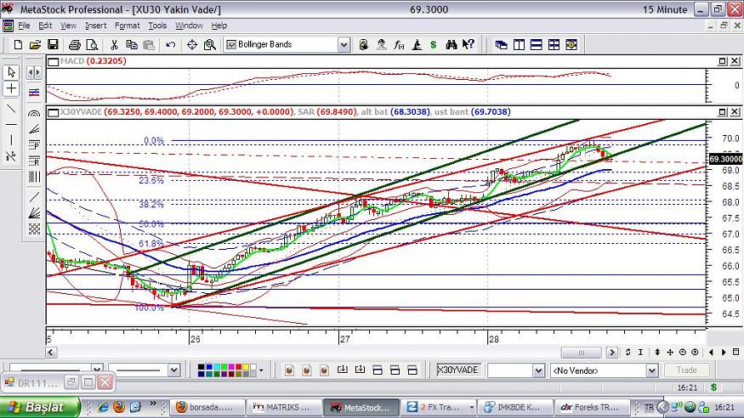This screenshot has height=418, width=744.
Task: Arrange windows with vertical tile icon
Action: [519, 44]
